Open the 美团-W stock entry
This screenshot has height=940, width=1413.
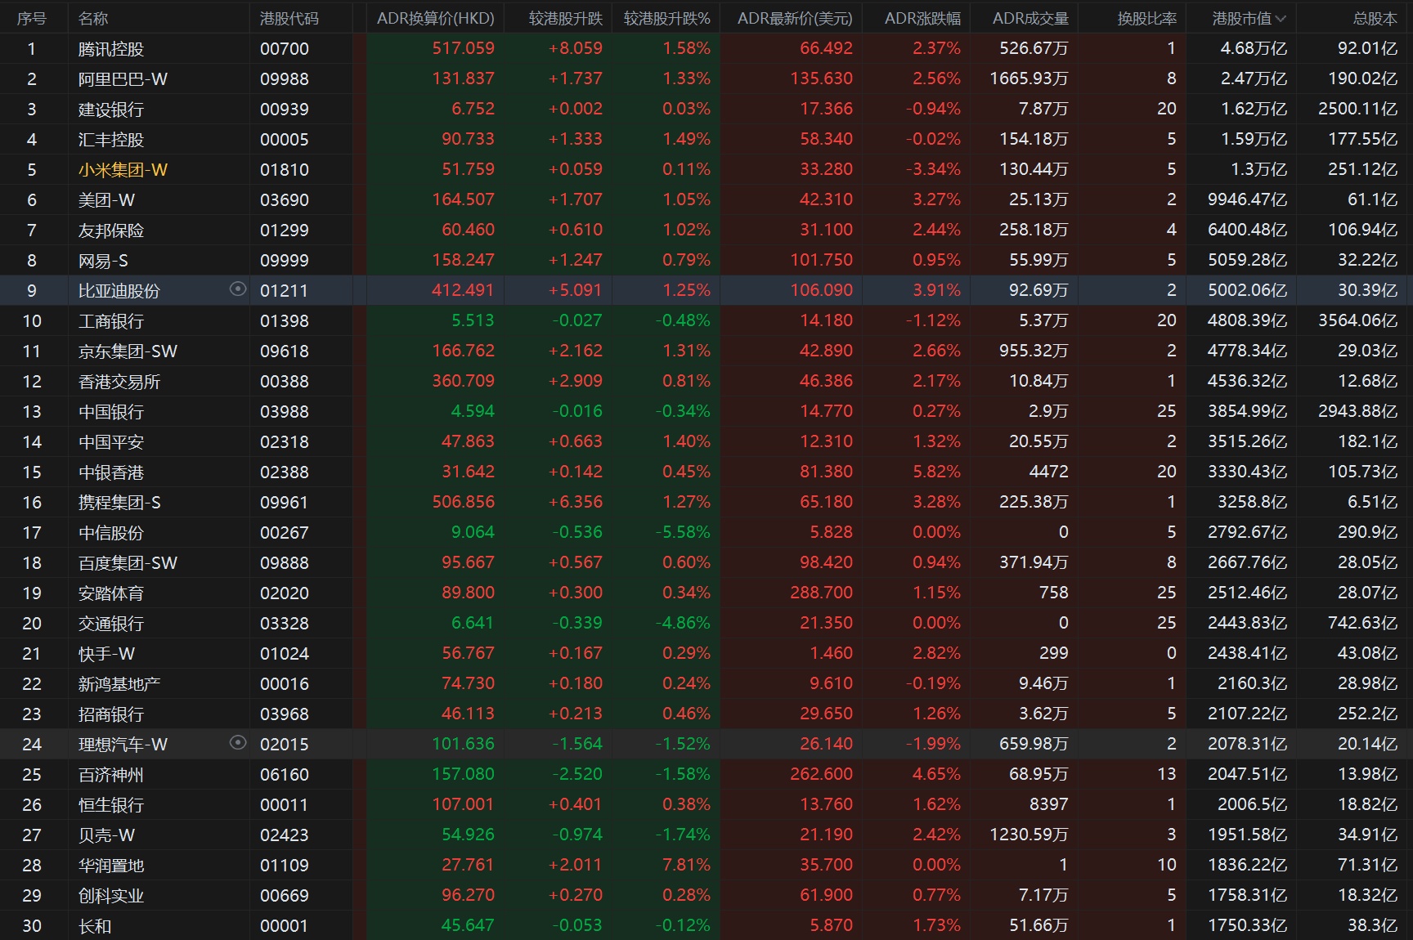tap(106, 200)
